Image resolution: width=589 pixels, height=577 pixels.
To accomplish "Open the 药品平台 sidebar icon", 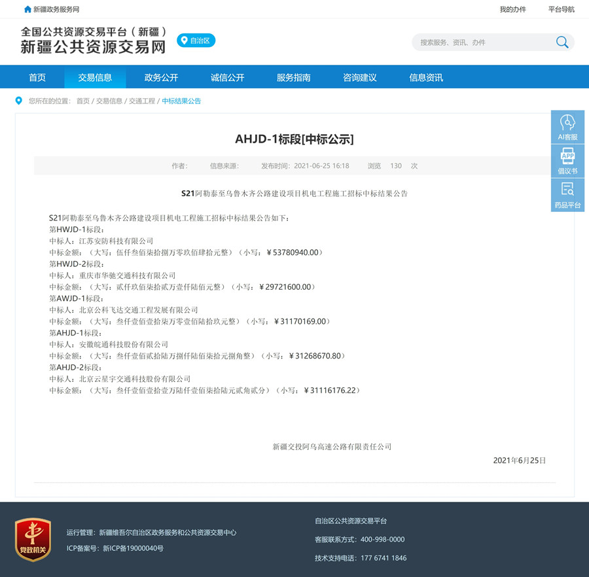I will coord(567,195).
